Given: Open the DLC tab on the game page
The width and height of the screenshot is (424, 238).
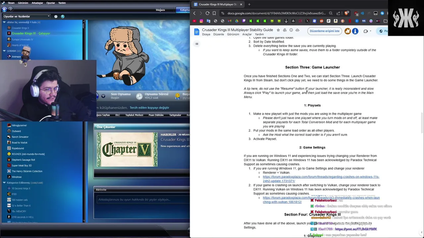Looking at the screenshot, I should pos(118,115).
